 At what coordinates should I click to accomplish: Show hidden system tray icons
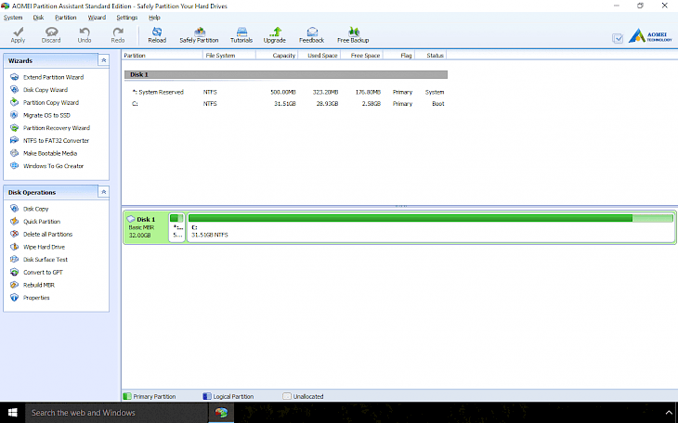[669, 413]
